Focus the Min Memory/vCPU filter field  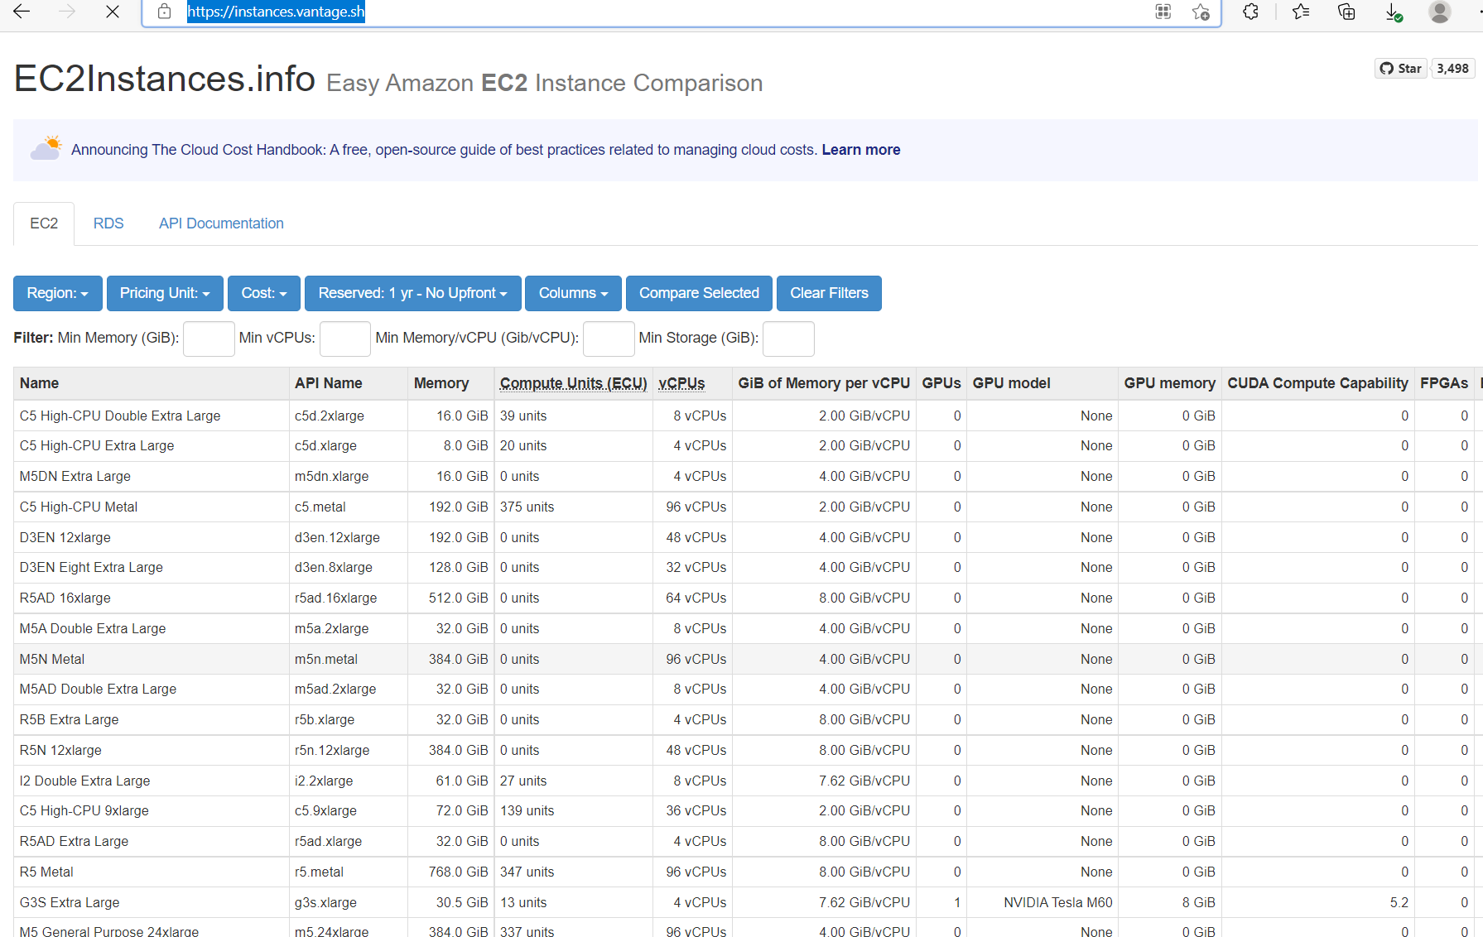click(609, 339)
